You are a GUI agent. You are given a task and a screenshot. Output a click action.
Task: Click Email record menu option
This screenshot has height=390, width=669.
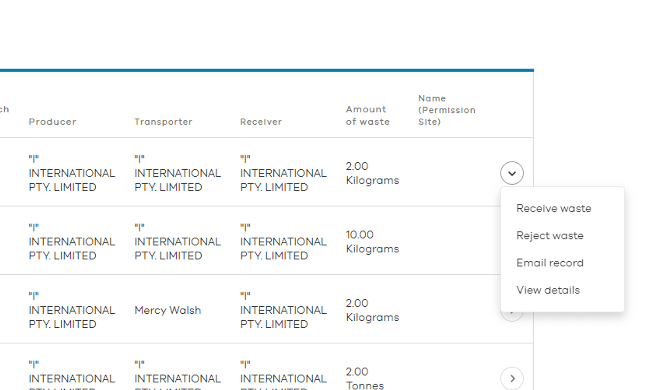(x=550, y=263)
